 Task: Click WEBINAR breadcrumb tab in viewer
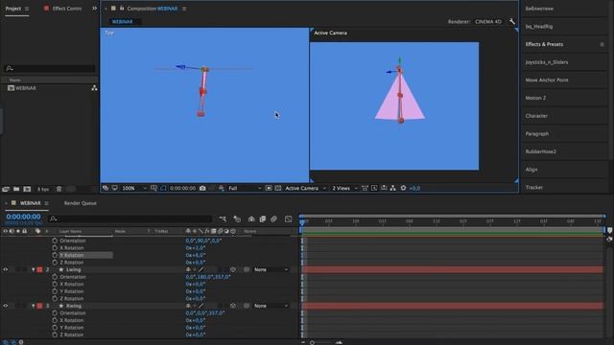coord(123,21)
